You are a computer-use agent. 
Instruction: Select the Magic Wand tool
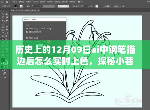[x=3, y=17]
